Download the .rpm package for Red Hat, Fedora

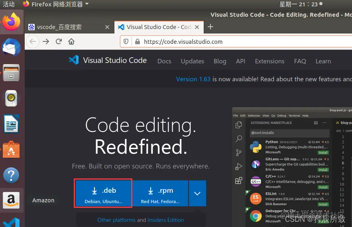(x=160, y=194)
